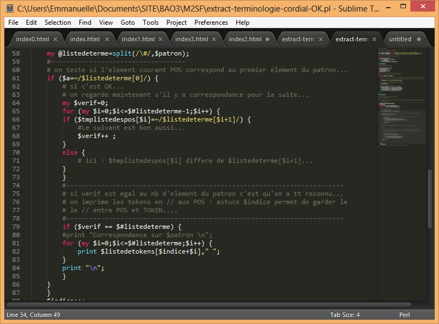Viewport: 439px width, 324px height.
Task: Click line number 61 in gutter
Action: tap(16, 78)
